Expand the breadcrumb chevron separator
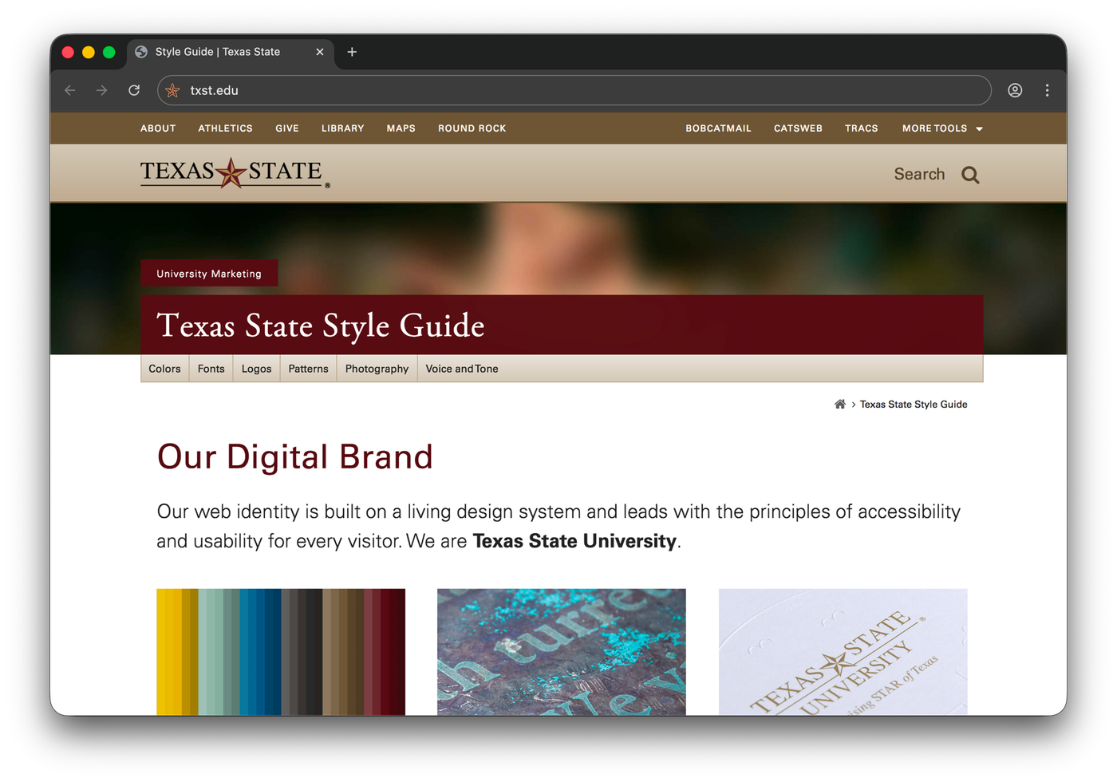Image resolution: width=1117 pixels, height=782 pixels. click(852, 405)
